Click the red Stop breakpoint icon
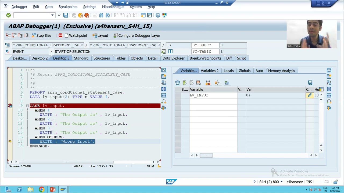This screenshot has height=193, width=344. pos(60,35)
